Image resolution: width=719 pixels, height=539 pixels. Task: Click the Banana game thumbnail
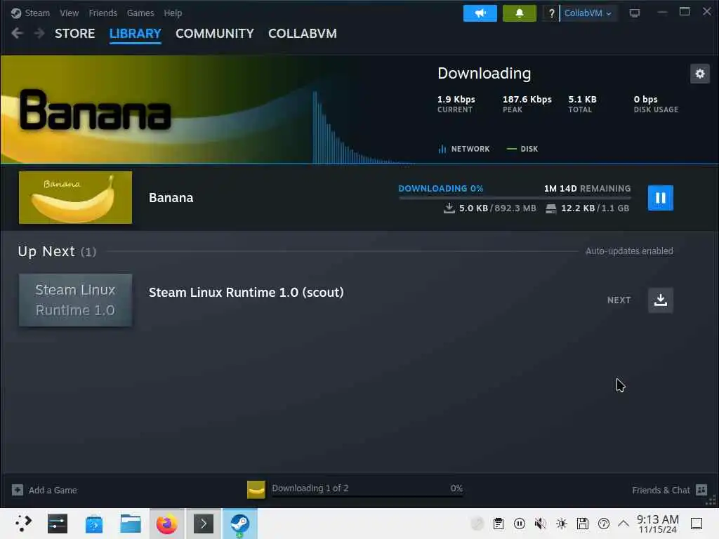[75, 197]
